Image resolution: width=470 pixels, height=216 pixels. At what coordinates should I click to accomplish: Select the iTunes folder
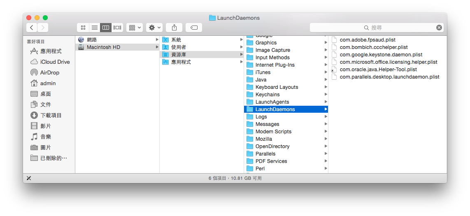[x=286, y=72]
